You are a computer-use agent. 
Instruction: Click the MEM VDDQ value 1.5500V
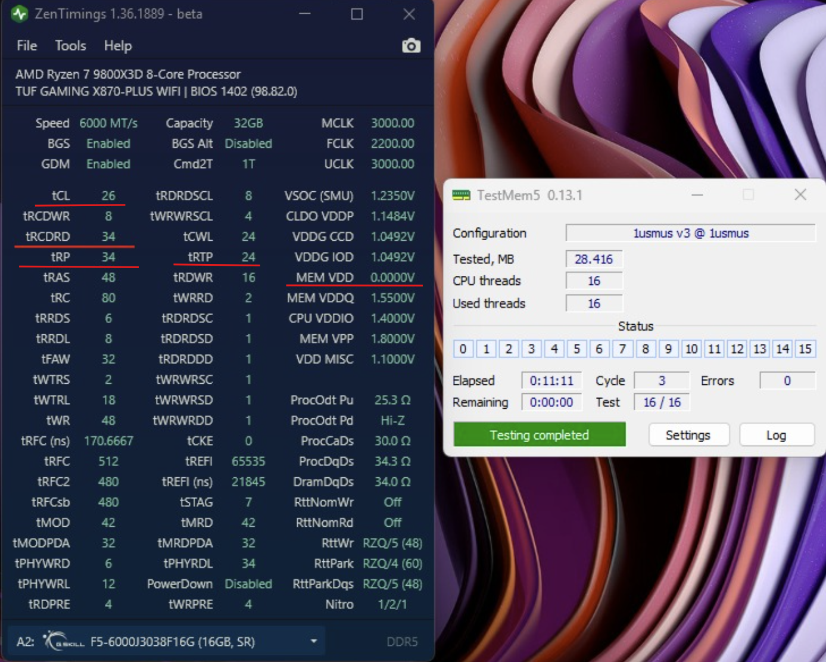point(392,298)
